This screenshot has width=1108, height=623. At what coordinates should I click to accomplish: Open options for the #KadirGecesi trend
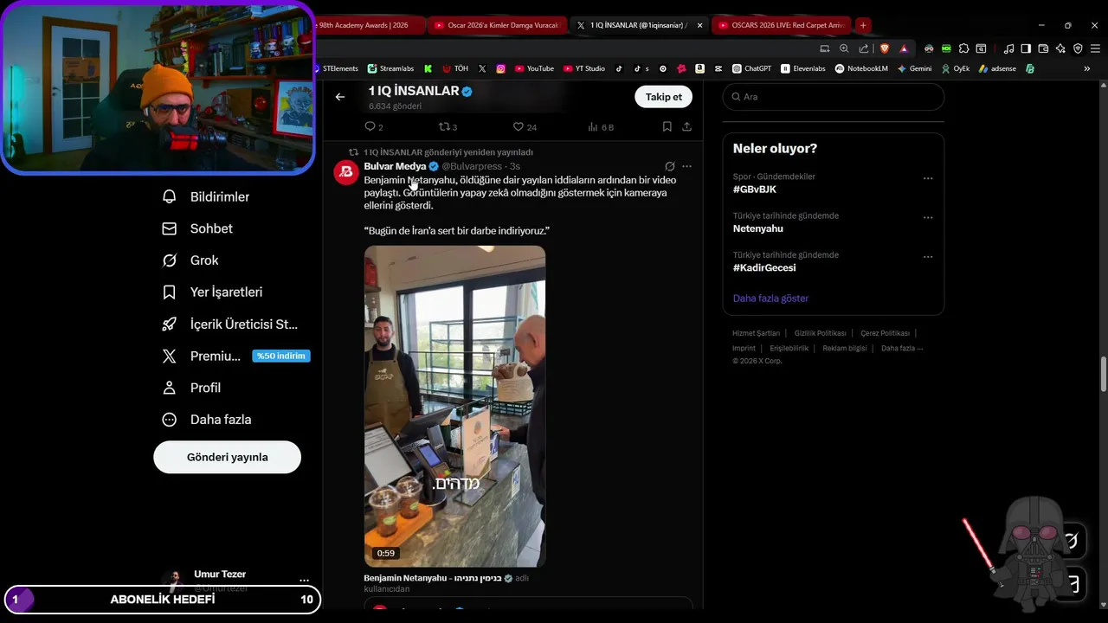[x=928, y=256]
